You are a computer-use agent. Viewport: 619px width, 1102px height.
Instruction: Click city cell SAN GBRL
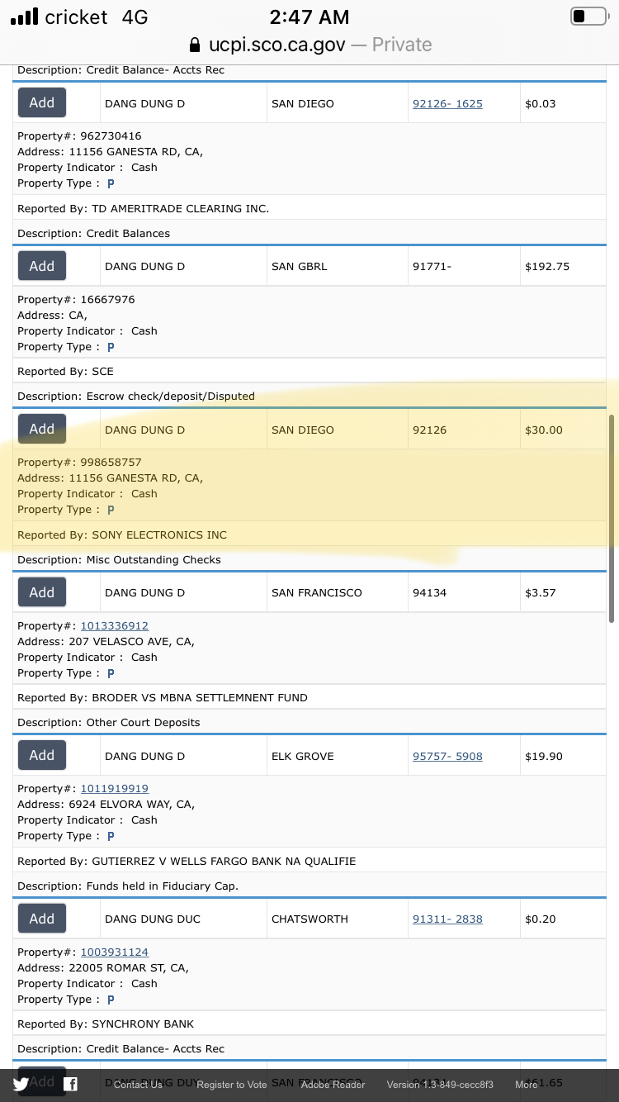point(300,266)
